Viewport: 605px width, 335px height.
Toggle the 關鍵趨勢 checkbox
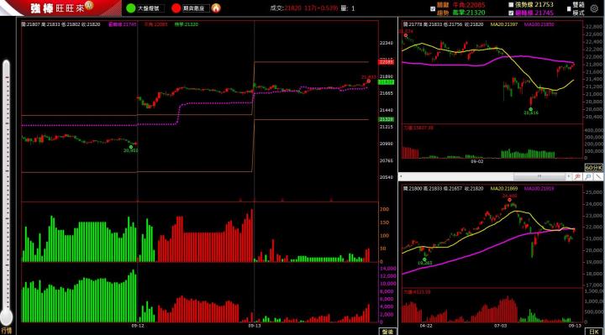[433, 9]
